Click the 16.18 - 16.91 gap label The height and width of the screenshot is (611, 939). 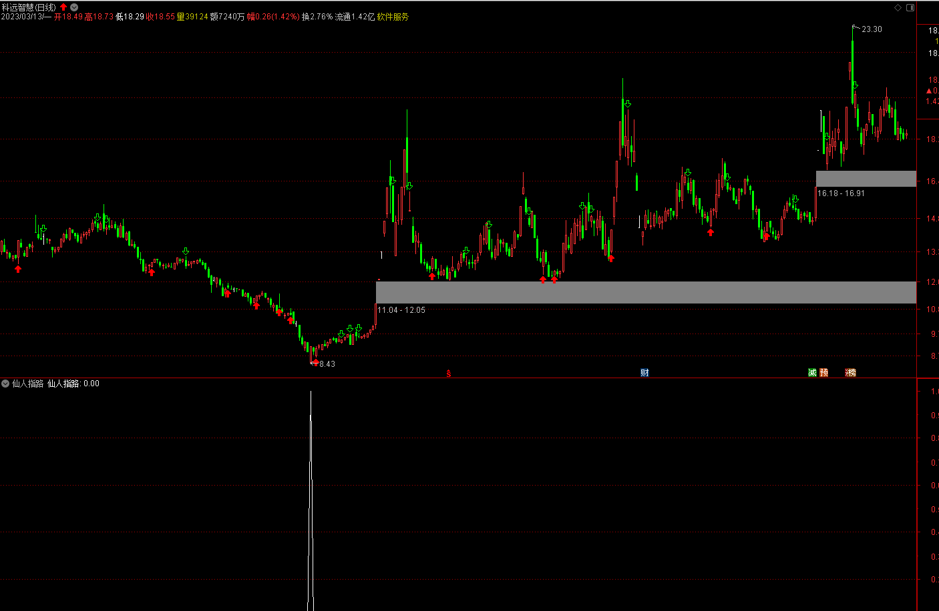click(x=841, y=193)
